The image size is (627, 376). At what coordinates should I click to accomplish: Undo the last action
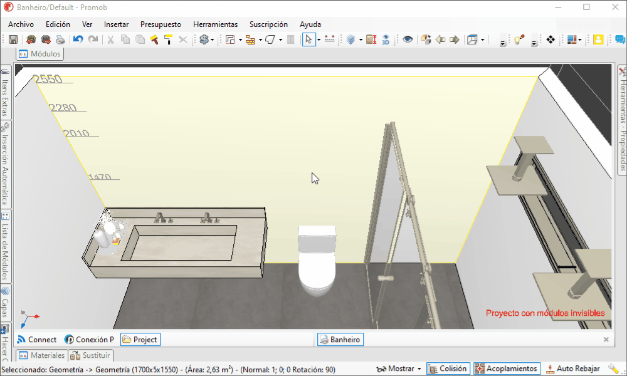[x=78, y=39]
